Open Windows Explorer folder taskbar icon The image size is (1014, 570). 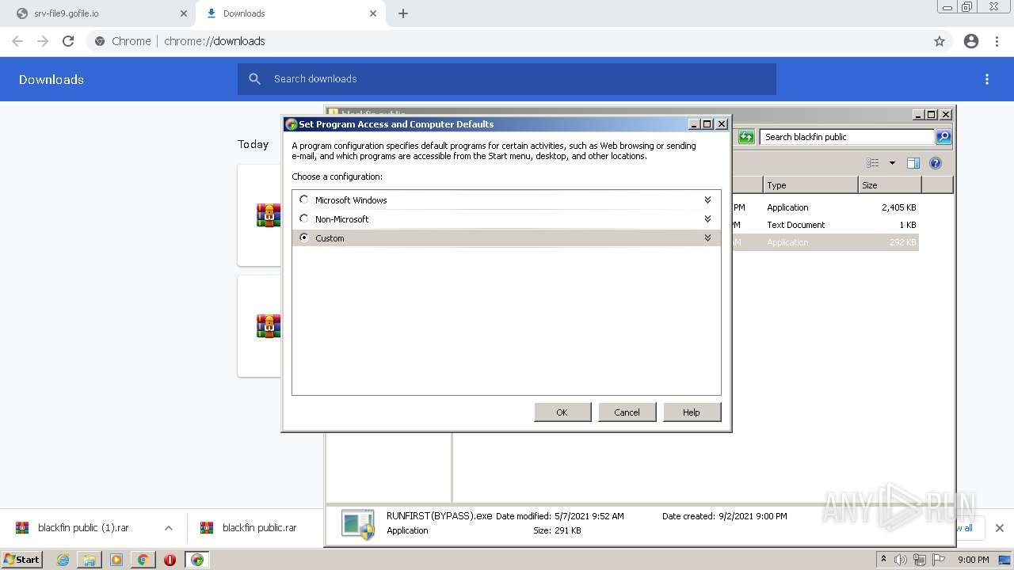[90, 560]
